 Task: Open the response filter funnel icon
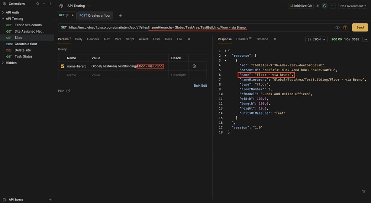click(x=364, y=192)
